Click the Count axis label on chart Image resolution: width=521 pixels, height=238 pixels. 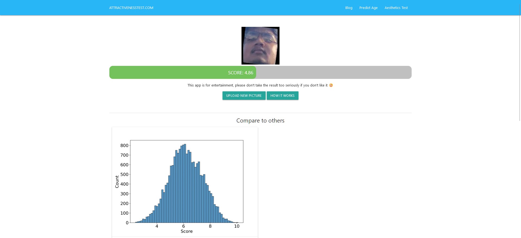pos(117,182)
